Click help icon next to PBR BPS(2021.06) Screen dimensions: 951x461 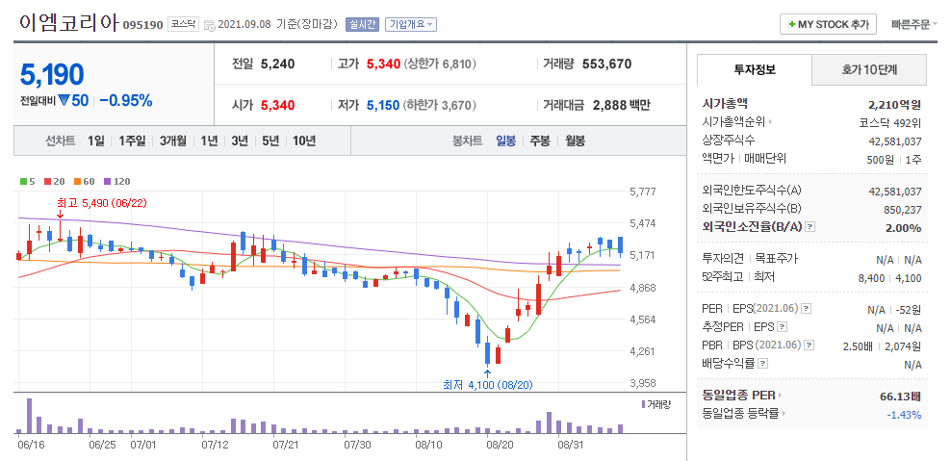[x=809, y=346]
